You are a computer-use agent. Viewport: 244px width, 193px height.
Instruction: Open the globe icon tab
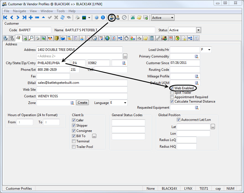[107, 38]
